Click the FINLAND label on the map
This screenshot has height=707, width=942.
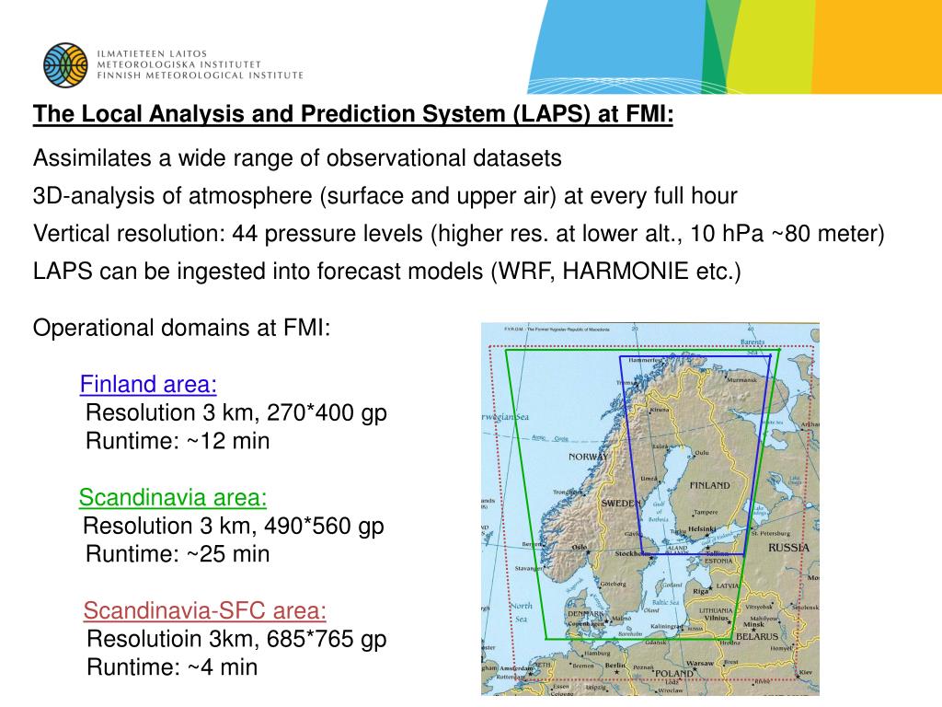coord(709,485)
